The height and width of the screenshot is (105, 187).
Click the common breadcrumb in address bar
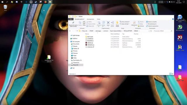pos(105,31)
